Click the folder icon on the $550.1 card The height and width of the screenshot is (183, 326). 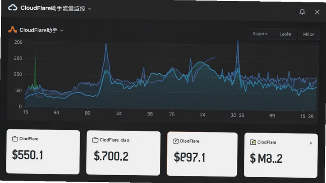tap(15, 139)
